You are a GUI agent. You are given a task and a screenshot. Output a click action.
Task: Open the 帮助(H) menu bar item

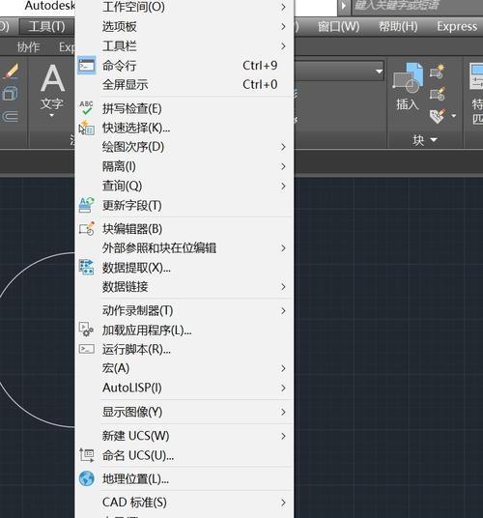click(398, 26)
